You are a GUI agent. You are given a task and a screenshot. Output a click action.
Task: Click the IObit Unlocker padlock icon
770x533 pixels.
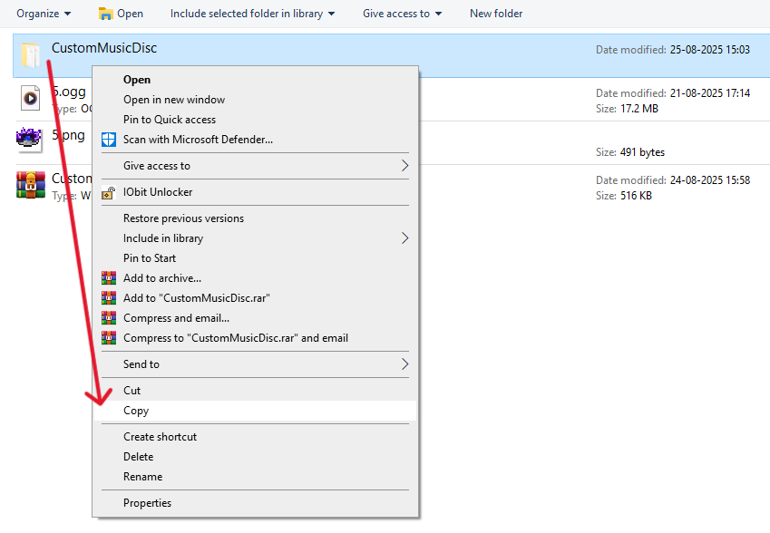pyautogui.click(x=109, y=192)
